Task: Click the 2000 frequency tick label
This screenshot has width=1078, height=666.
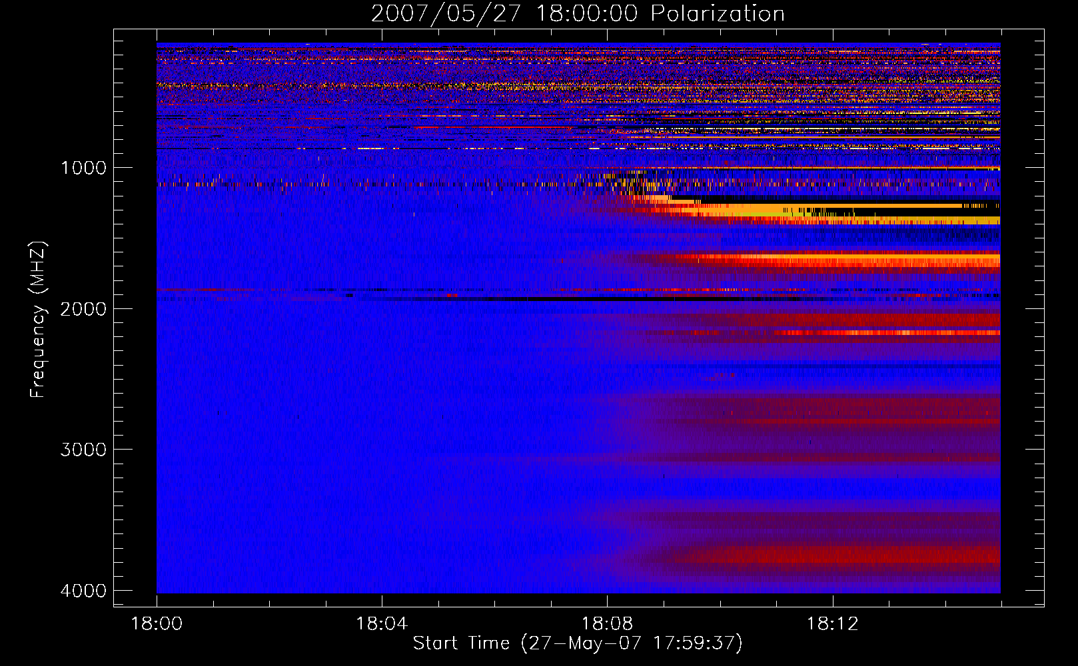Action: coord(83,309)
